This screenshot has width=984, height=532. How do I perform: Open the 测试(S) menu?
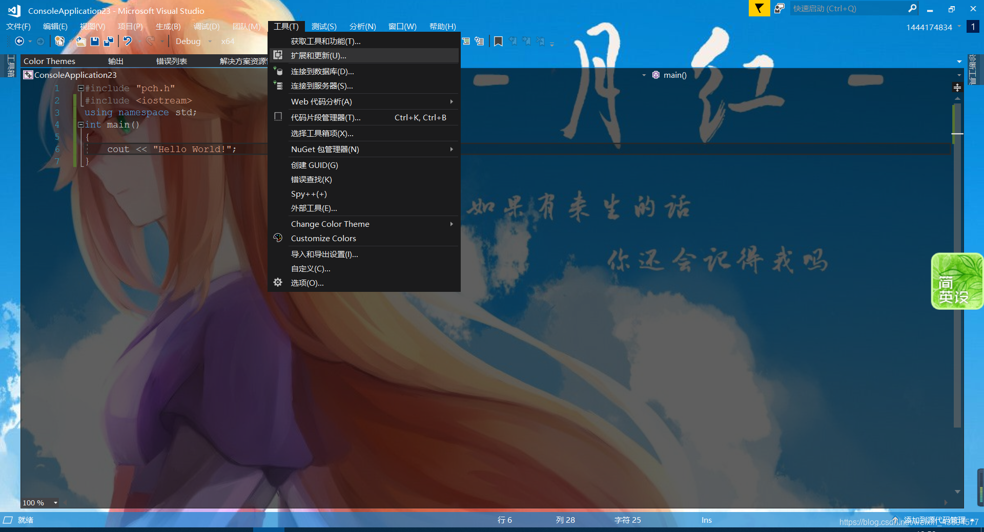point(324,26)
